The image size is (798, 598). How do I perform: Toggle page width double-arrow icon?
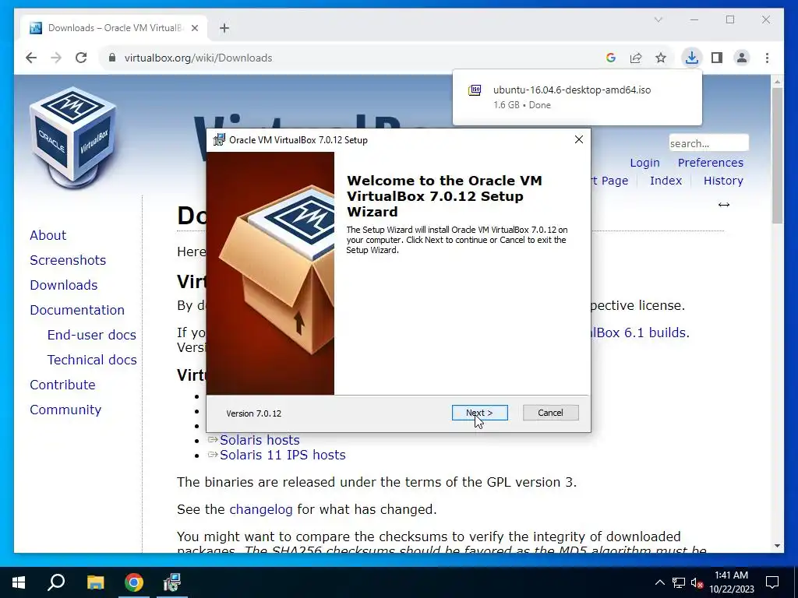[x=724, y=205]
